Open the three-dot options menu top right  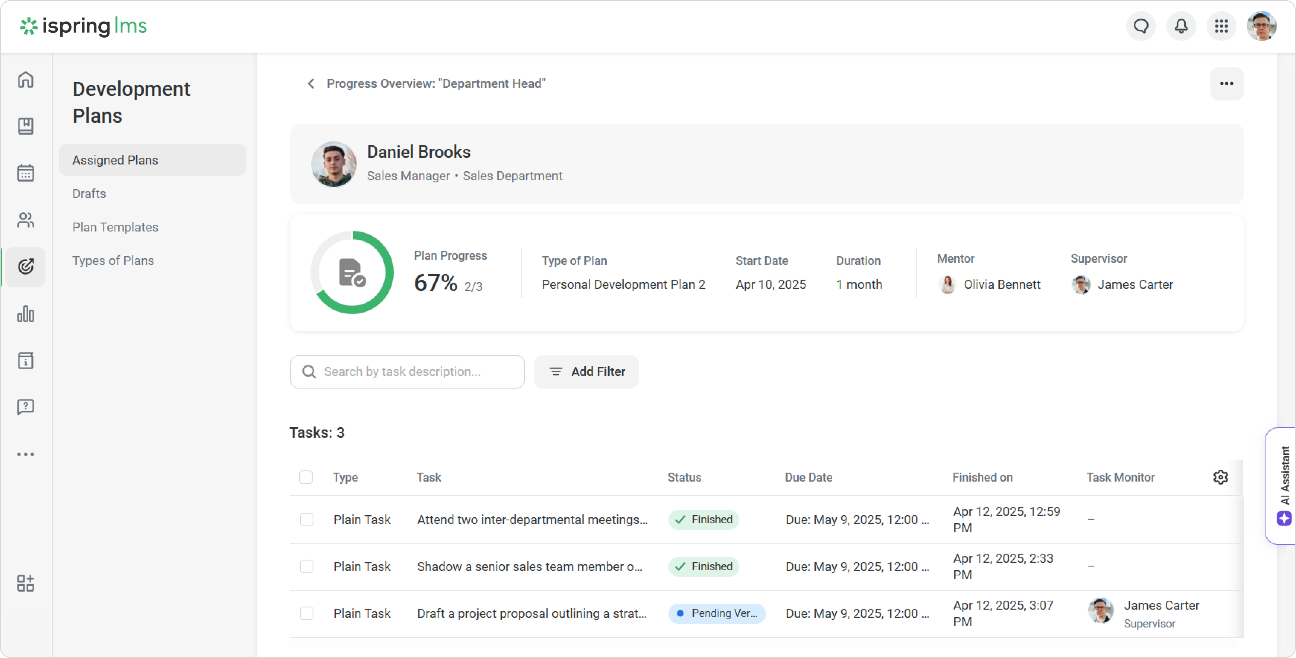point(1226,83)
